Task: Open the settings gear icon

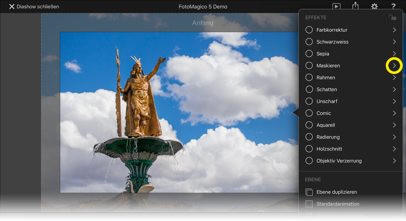Action: point(374,6)
